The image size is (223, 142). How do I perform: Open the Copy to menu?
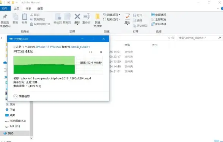click(x=67, y=19)
